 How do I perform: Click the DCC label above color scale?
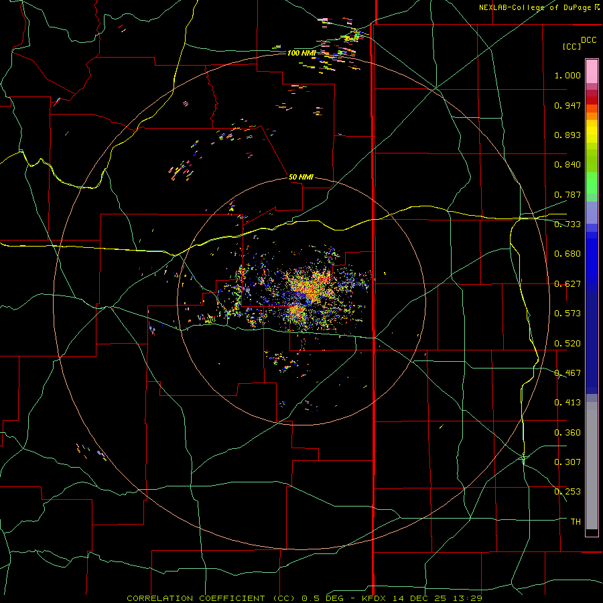coord(589,40)
